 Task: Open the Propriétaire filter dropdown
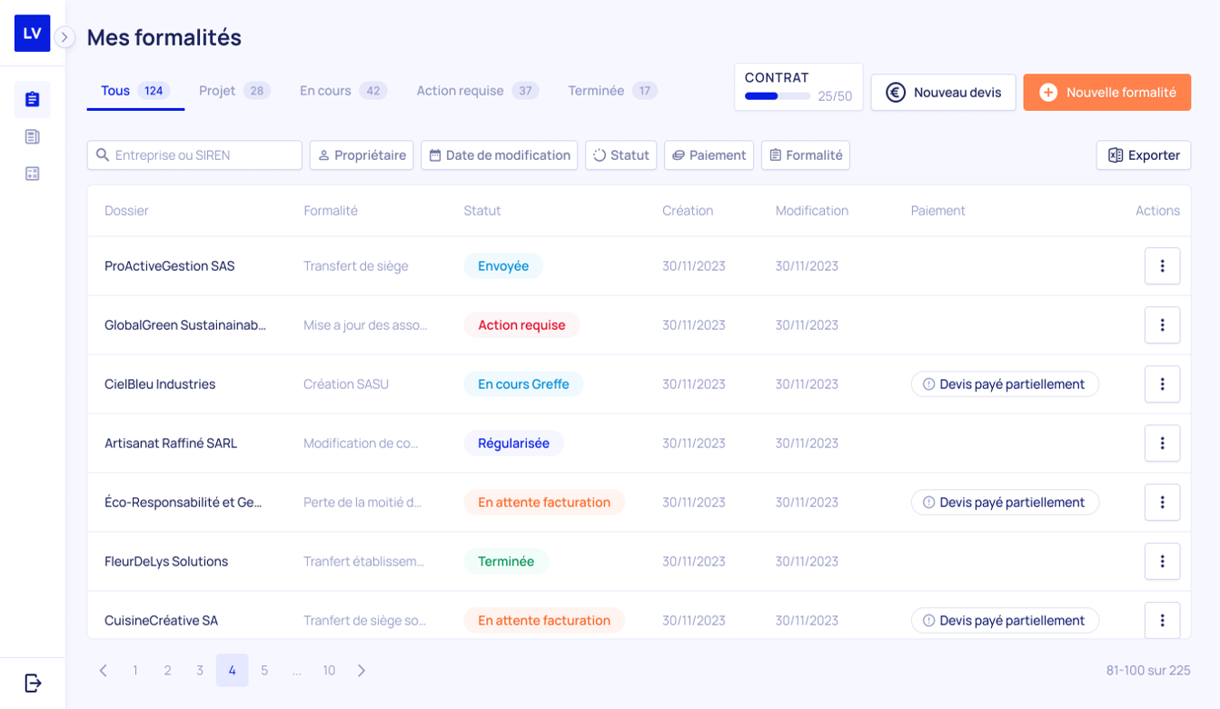[x=362, y=155]
